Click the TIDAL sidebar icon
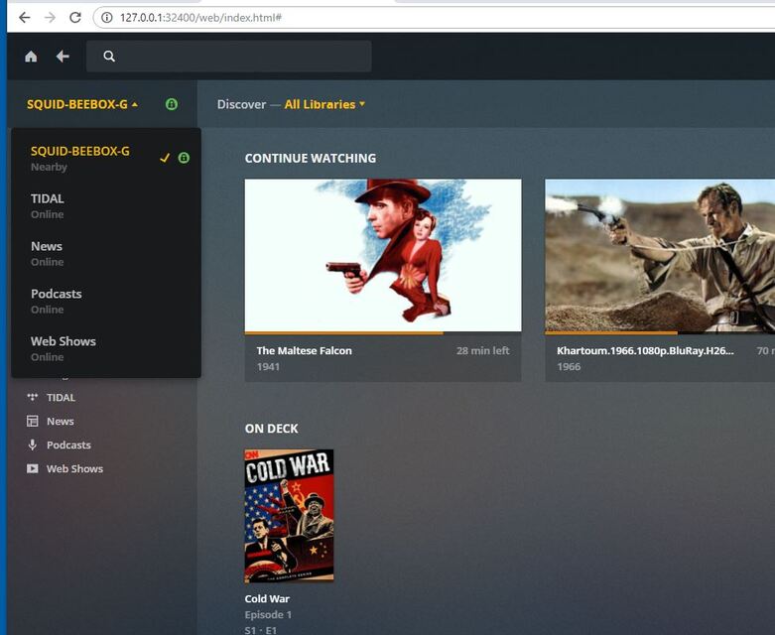This screenshot has height=635, width=775. point(33,397)
